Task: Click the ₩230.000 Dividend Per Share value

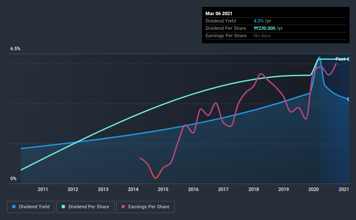Action: point(265,28)
